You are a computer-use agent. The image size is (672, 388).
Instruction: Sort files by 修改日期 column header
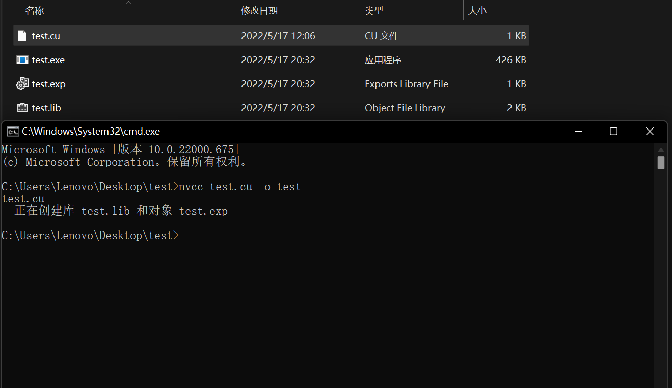pos(259,10)
